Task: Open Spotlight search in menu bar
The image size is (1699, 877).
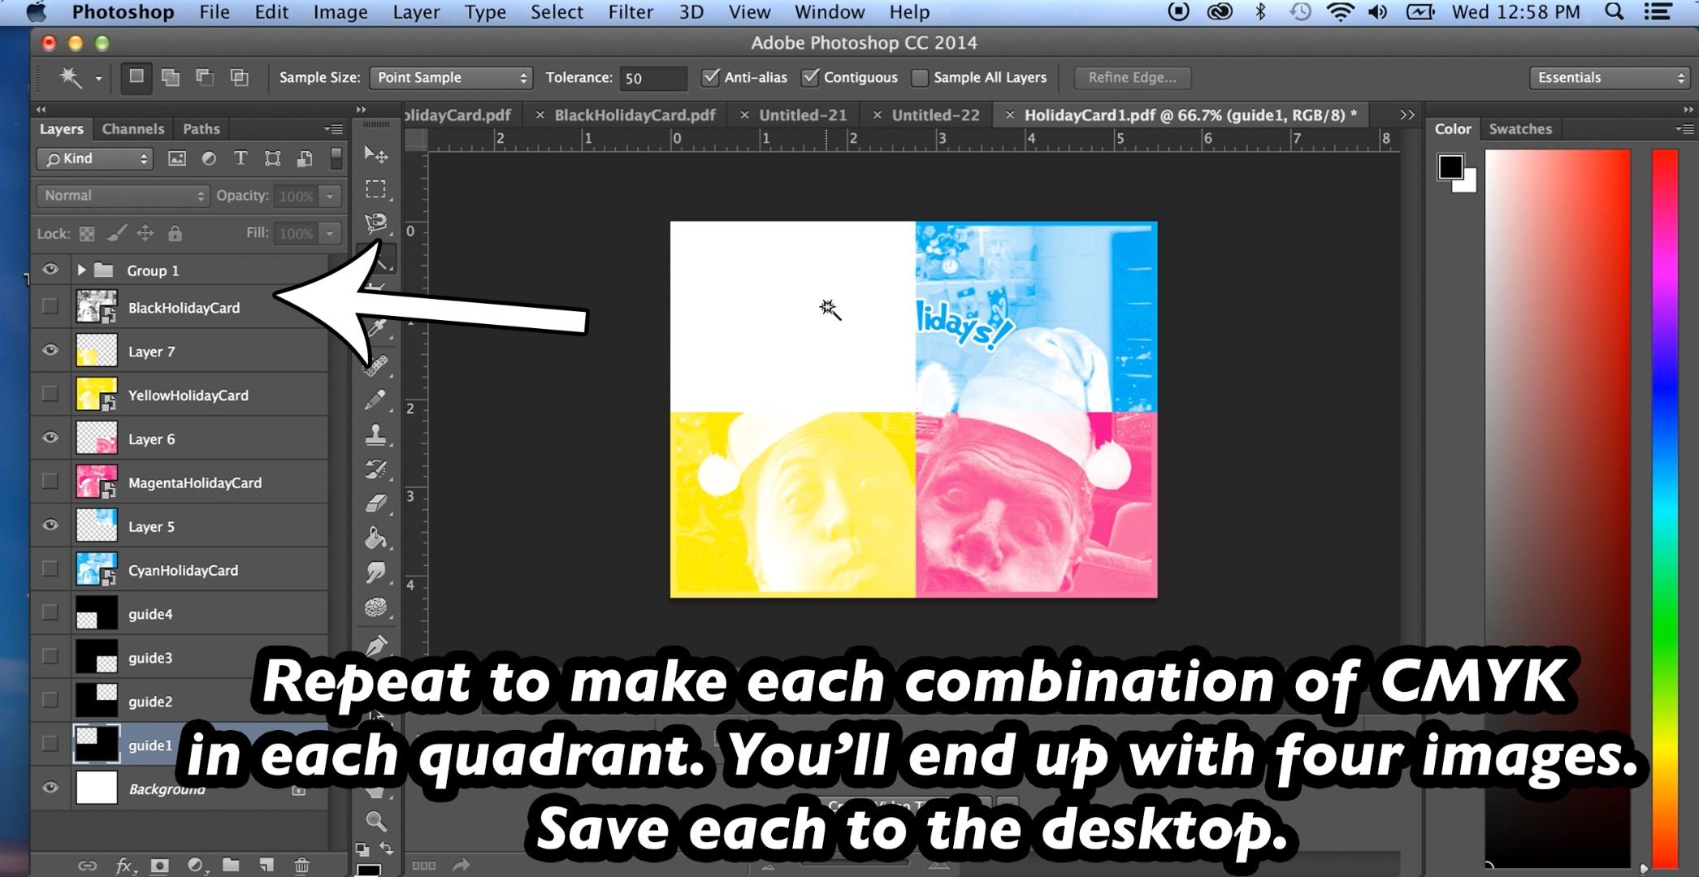Action: click(x=1614, y=12)
